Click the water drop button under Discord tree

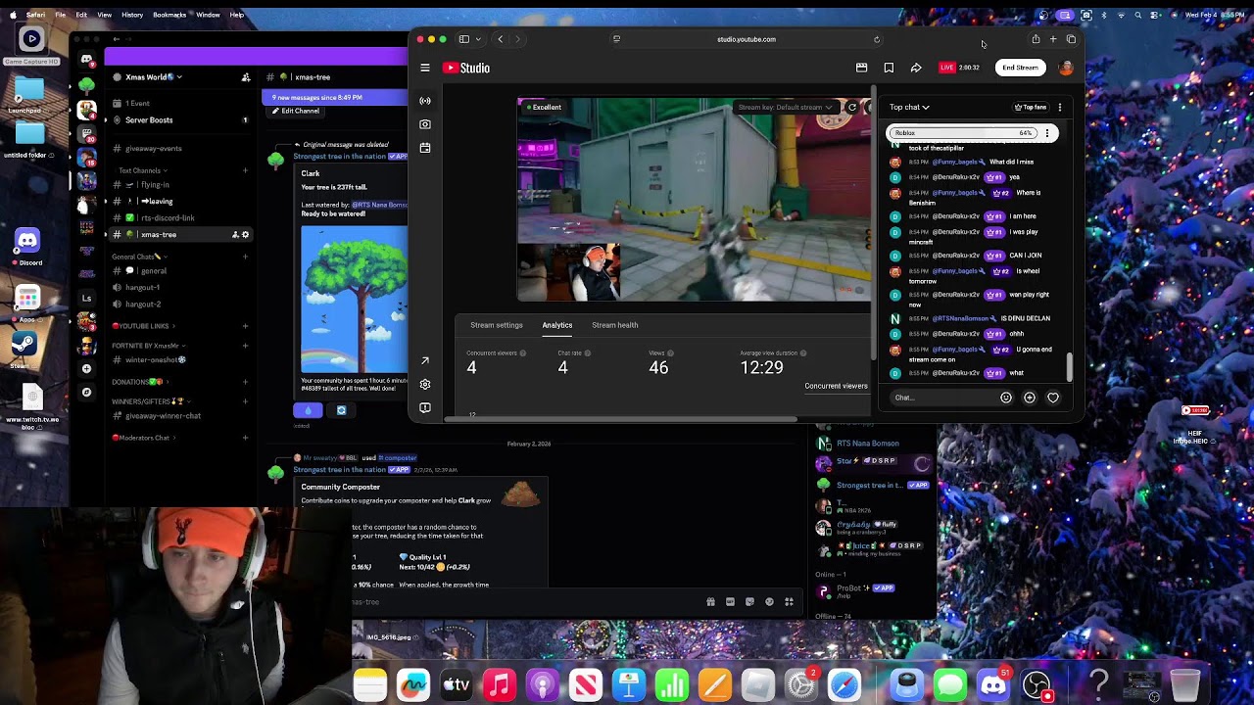pos(308,410)
